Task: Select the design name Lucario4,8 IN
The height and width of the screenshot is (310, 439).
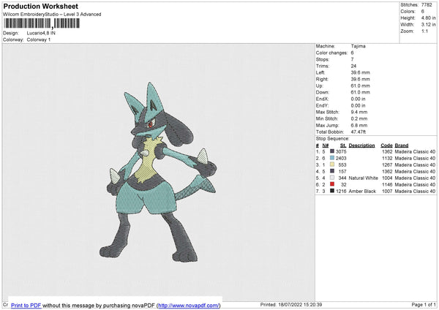Action: tap(41, 33)
